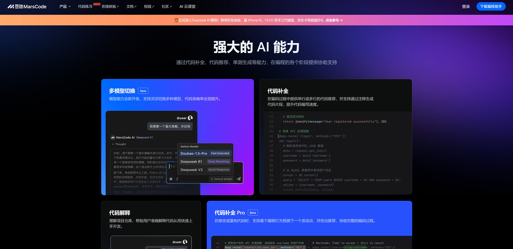Click the gift icon in banner

(x=176, y=20)
